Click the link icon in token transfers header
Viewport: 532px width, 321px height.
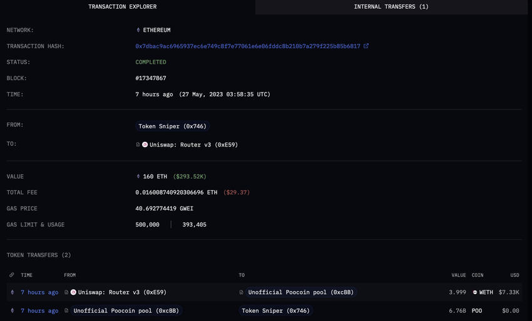coord(12,275)
